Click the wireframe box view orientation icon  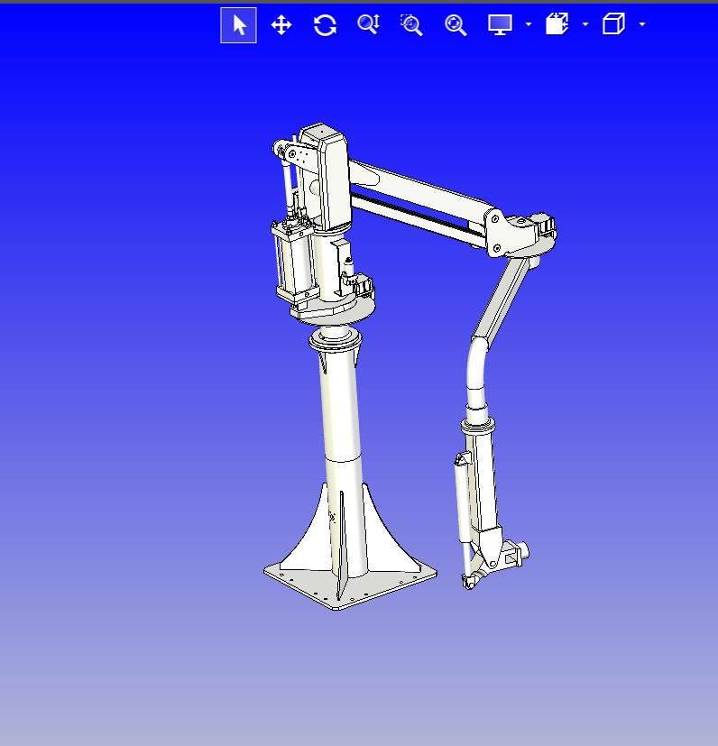[x=613, y=23]
